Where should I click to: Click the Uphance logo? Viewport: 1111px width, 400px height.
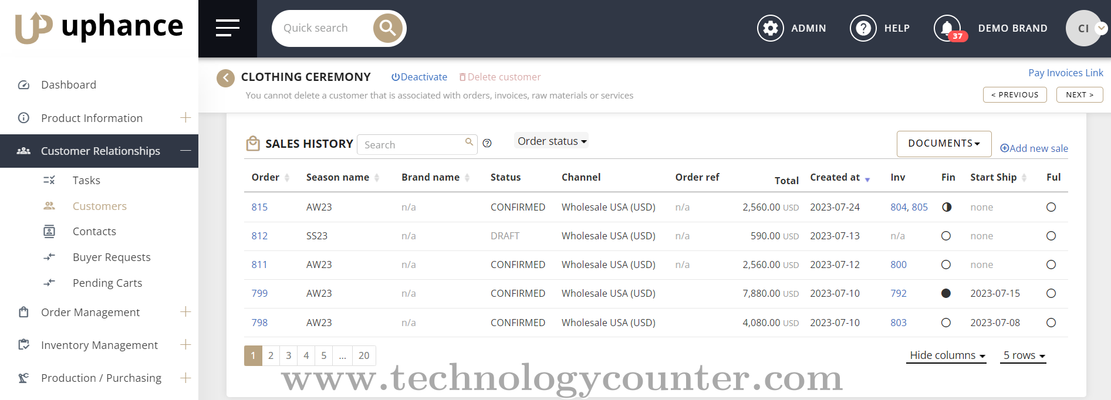pyautogui.click(x=99, y=27)
